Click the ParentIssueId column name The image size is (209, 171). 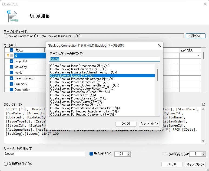pyautogui.click(x=24, y=78)
